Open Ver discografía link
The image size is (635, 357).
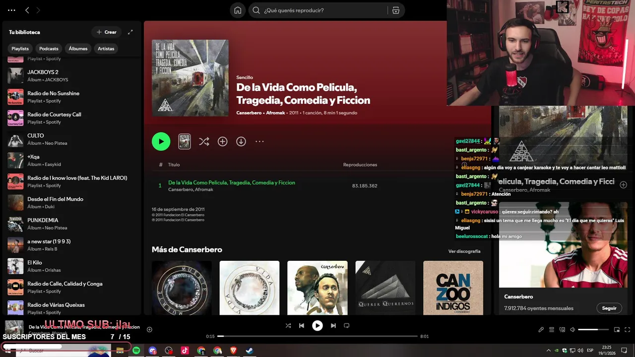click(x=464, y=251)
